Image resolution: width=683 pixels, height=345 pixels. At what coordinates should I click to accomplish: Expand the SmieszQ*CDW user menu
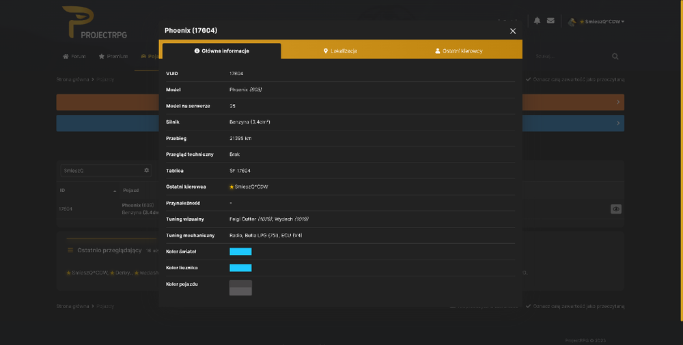(x=604, y=21)
